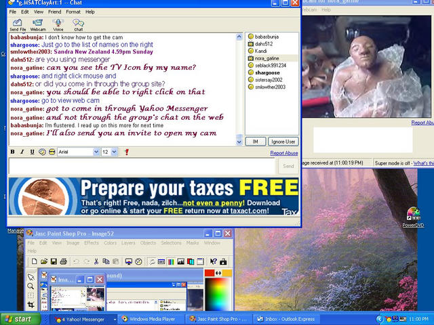This screenshot has width=434, height=325.
Task: Toggle Bold formatting in chat
Action: pos(12,152)
